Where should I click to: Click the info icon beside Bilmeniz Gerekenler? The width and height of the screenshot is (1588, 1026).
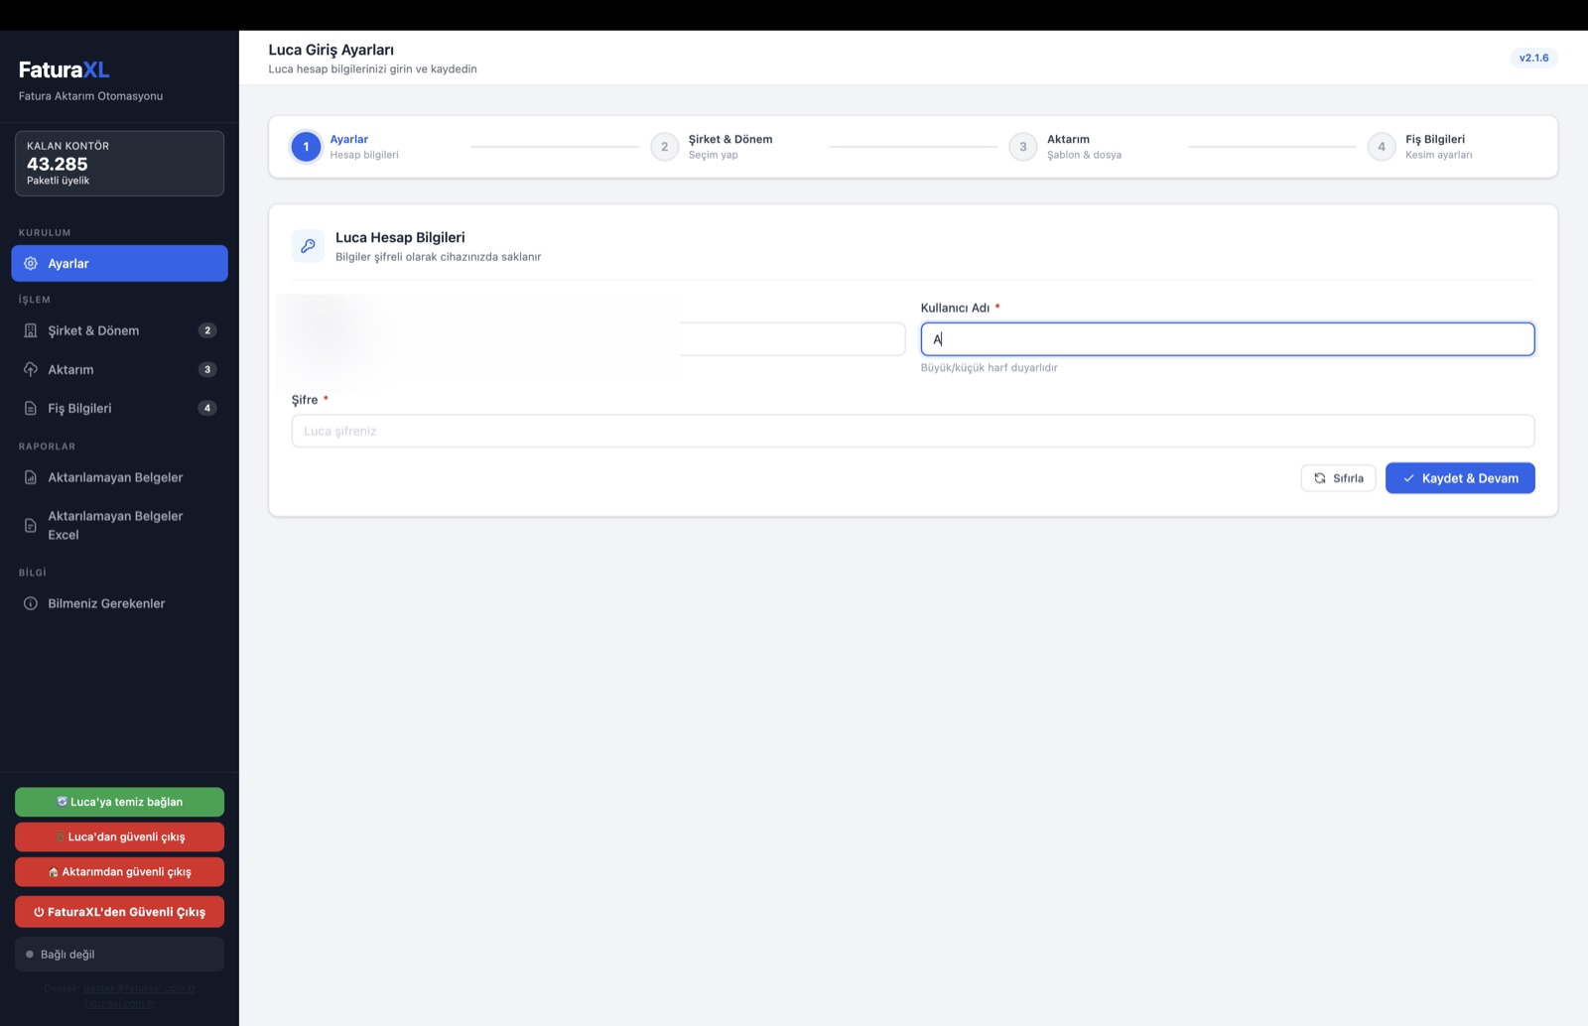tap(31, 603)
